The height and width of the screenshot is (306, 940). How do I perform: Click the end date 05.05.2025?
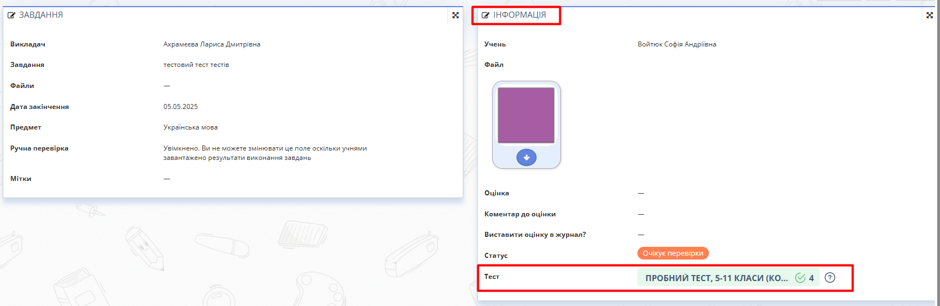point(181,107)
